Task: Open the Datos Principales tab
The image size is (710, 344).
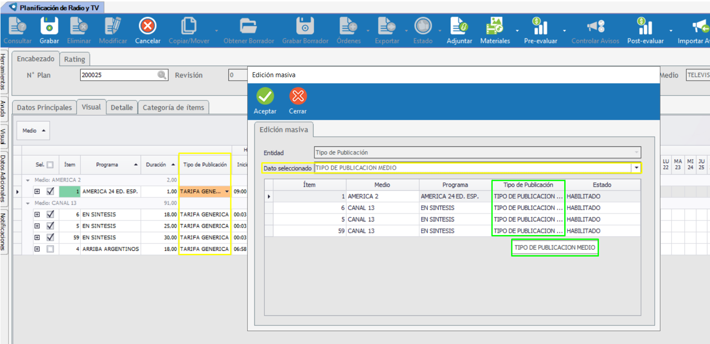Action: [44, 107]
